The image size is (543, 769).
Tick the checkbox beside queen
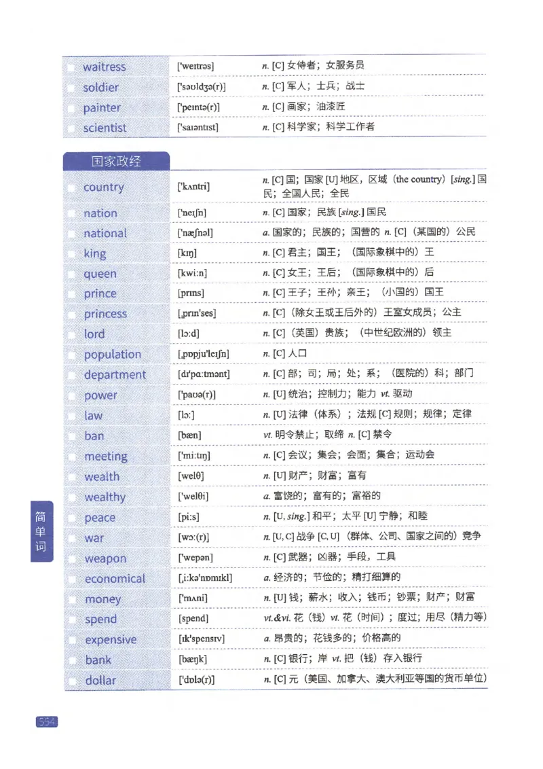click(72, 273)
